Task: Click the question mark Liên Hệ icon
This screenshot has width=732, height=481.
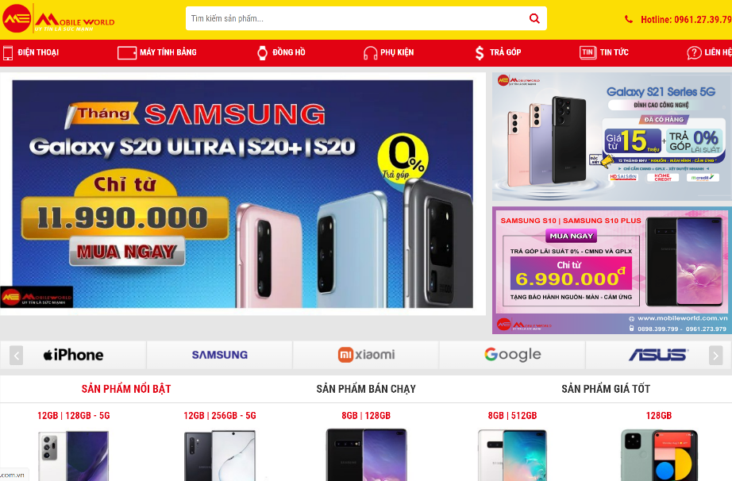Action: (694, 52)
